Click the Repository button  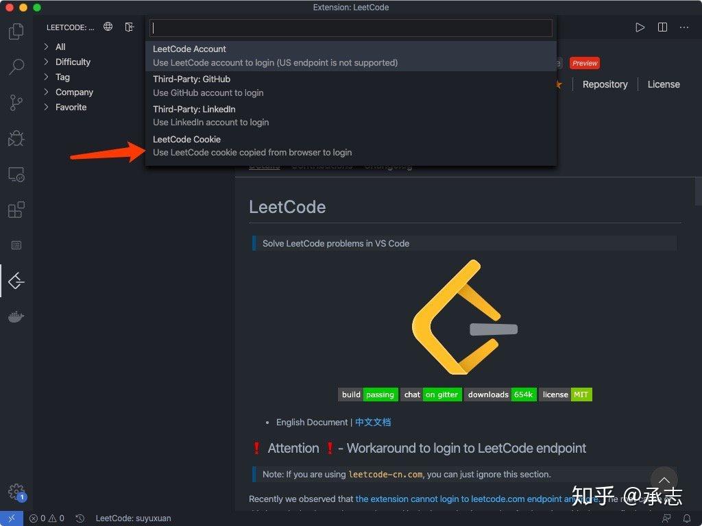[x=605, y=84]
